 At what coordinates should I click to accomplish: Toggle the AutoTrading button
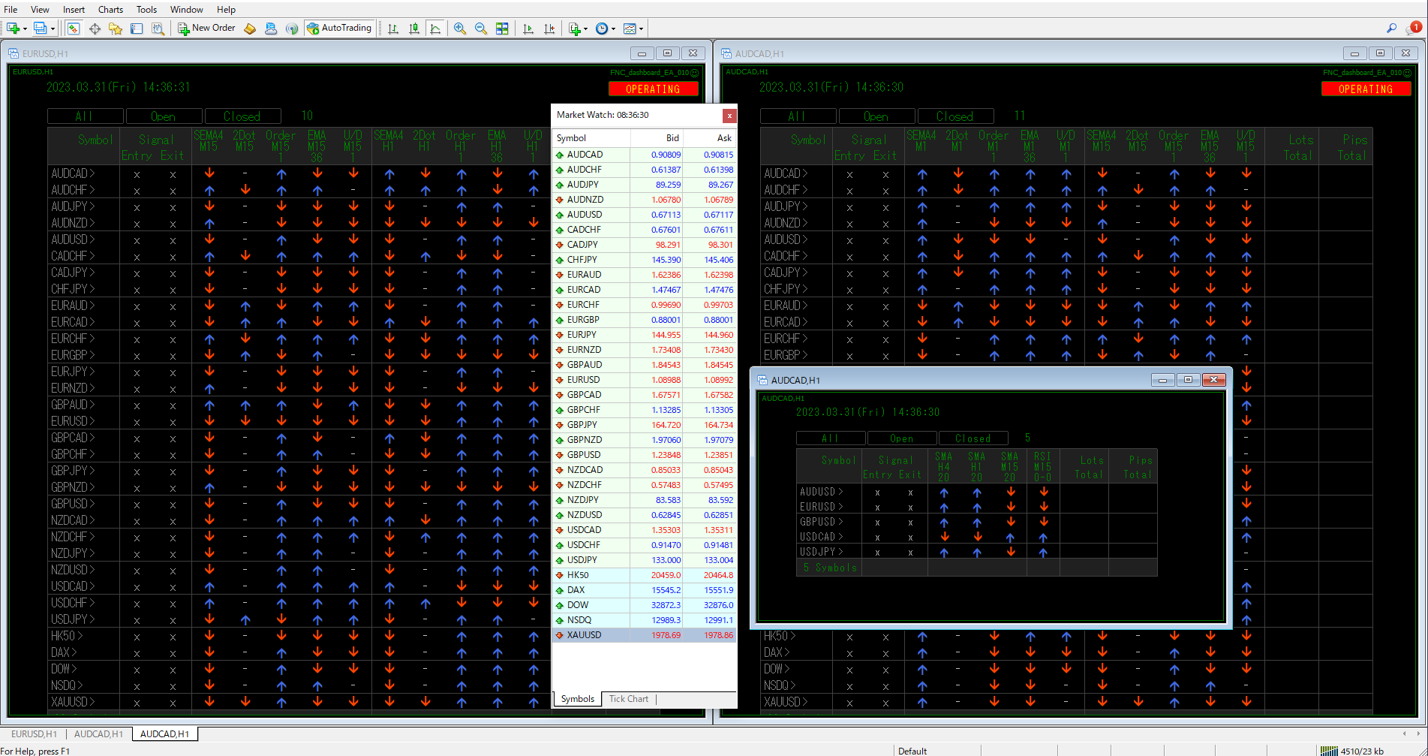[x=339, y=29]
